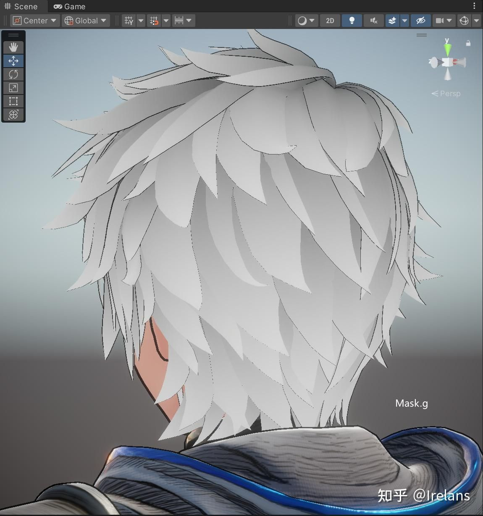The width and height of the screenshot is (483, 516).
Task: Select the combined Transform tool
Action: [x=13, y=115]
